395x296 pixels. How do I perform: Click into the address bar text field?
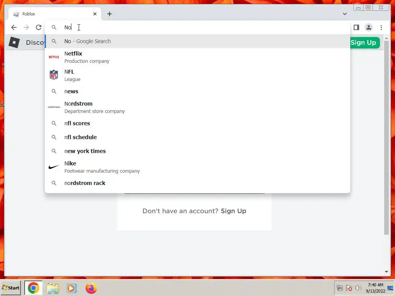[197, 27]
